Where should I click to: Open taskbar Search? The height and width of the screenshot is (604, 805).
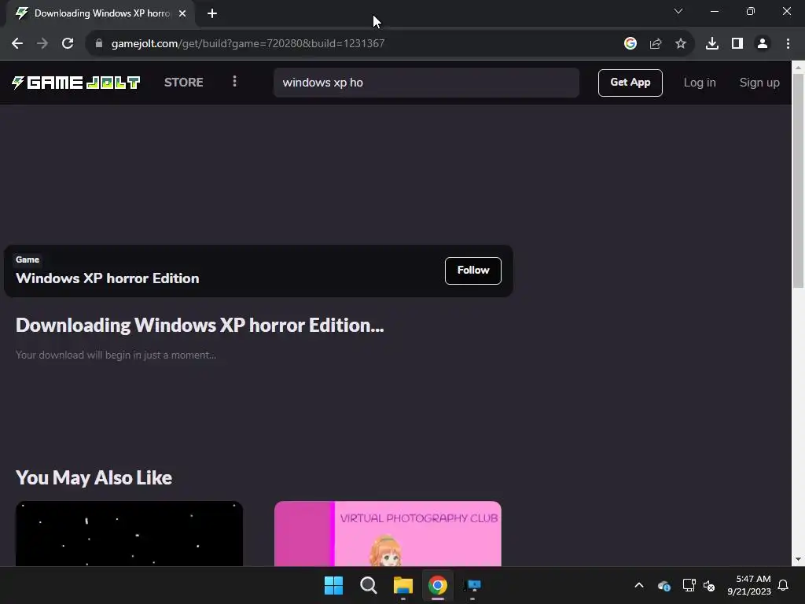pyautogui.click(x=368, y=585)
